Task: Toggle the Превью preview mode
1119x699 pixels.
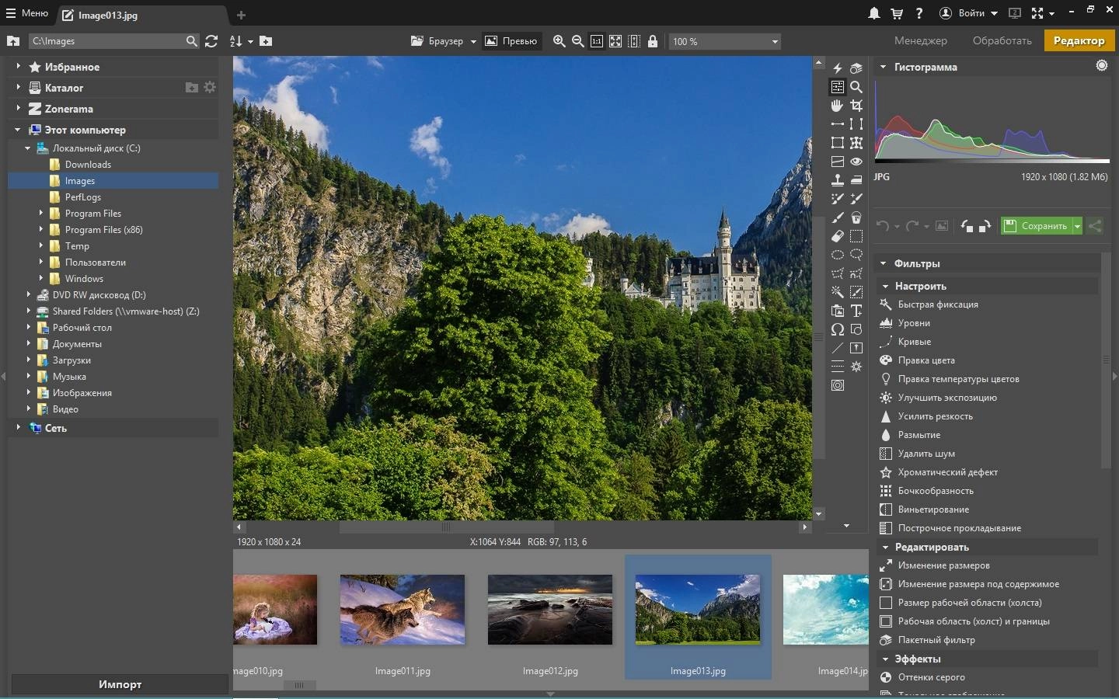Action: 511,41
